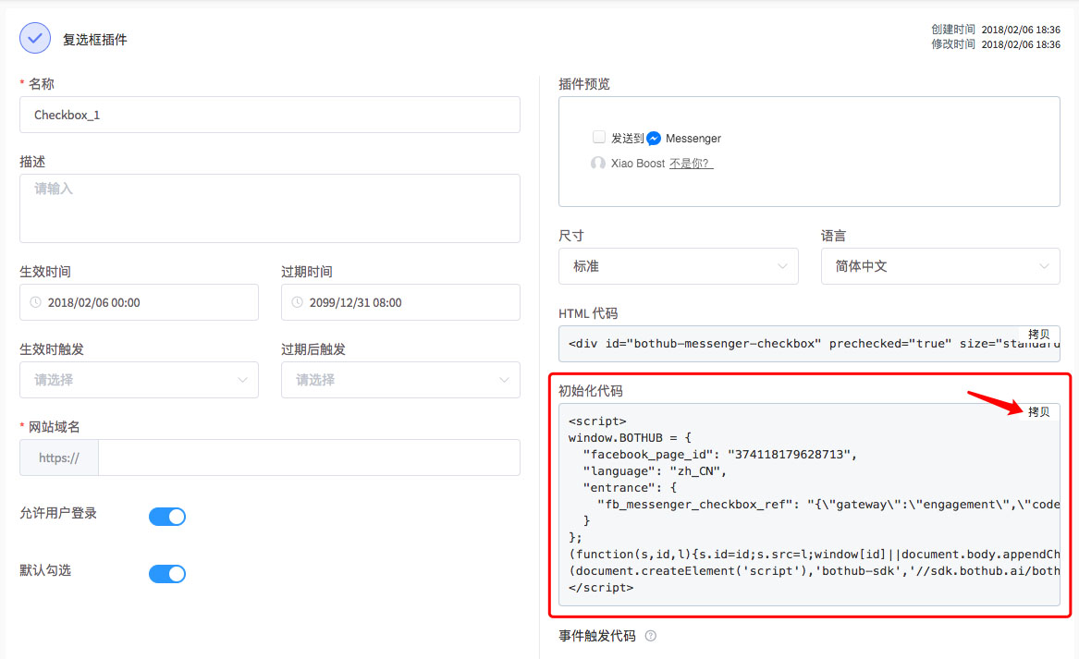This screenshot has height=659, width=1079.
Task: Open the 语言 dropdown showing 简体中文
Action: (940, 266)
